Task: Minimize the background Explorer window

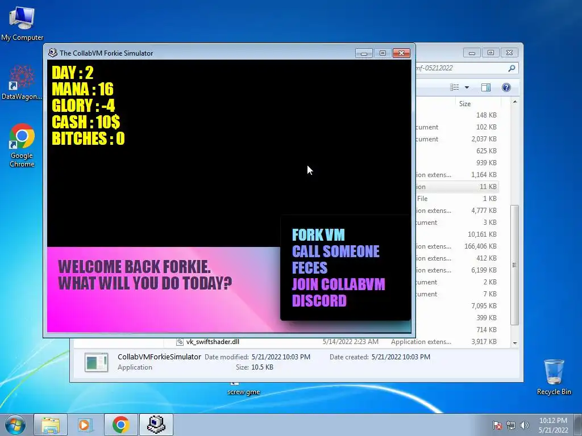Action: tap(472, 53)
